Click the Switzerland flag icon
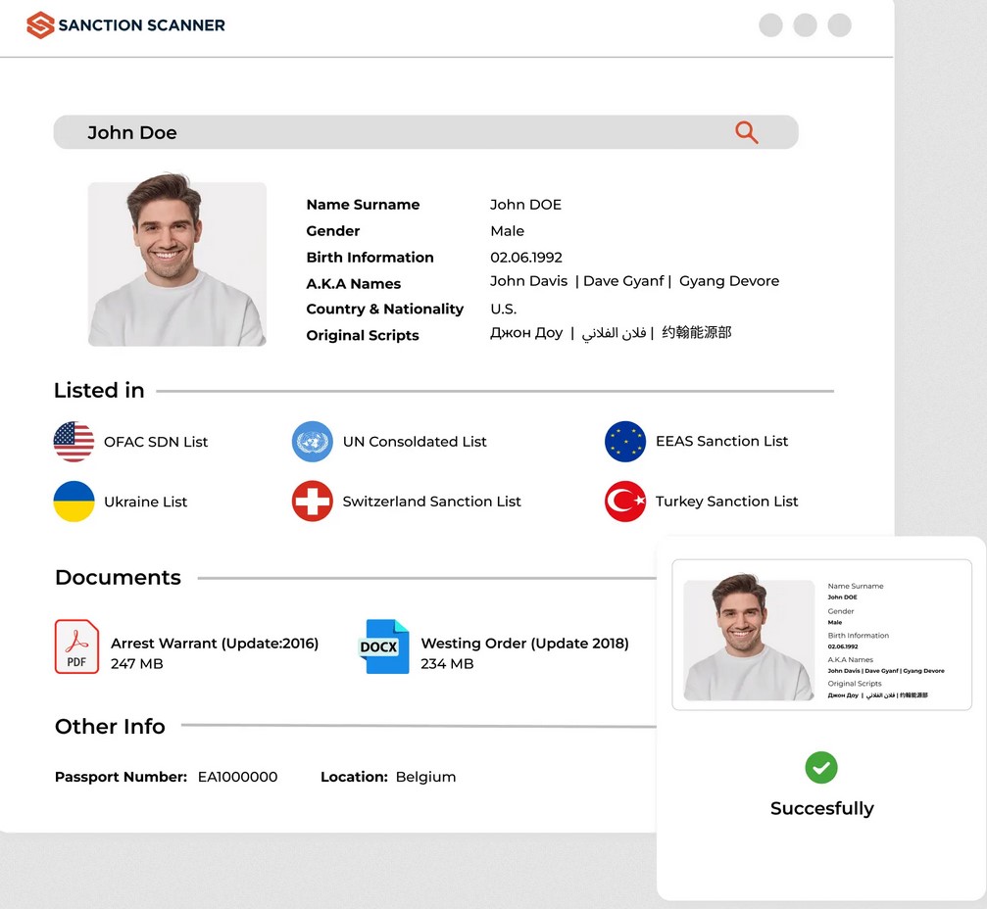Image resolution: width=987 pixels, height=909 pixels. [313, 502]
